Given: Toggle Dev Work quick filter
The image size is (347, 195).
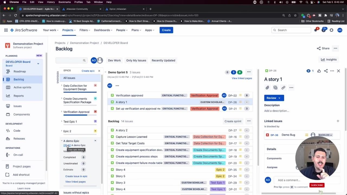Looking at the screenshot, I should click(114, 60).
